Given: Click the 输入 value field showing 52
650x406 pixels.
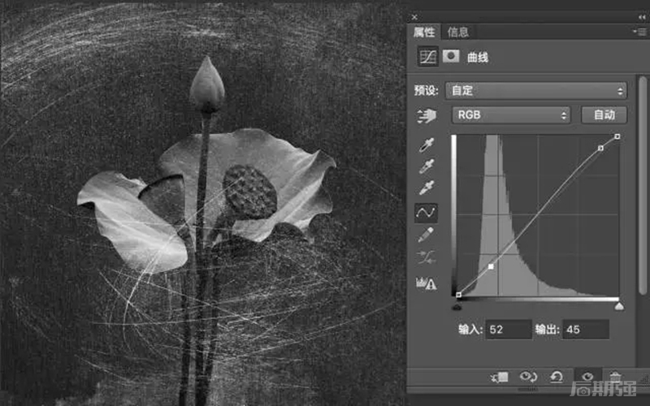Looking at the screenshot, I should [509, 330].
